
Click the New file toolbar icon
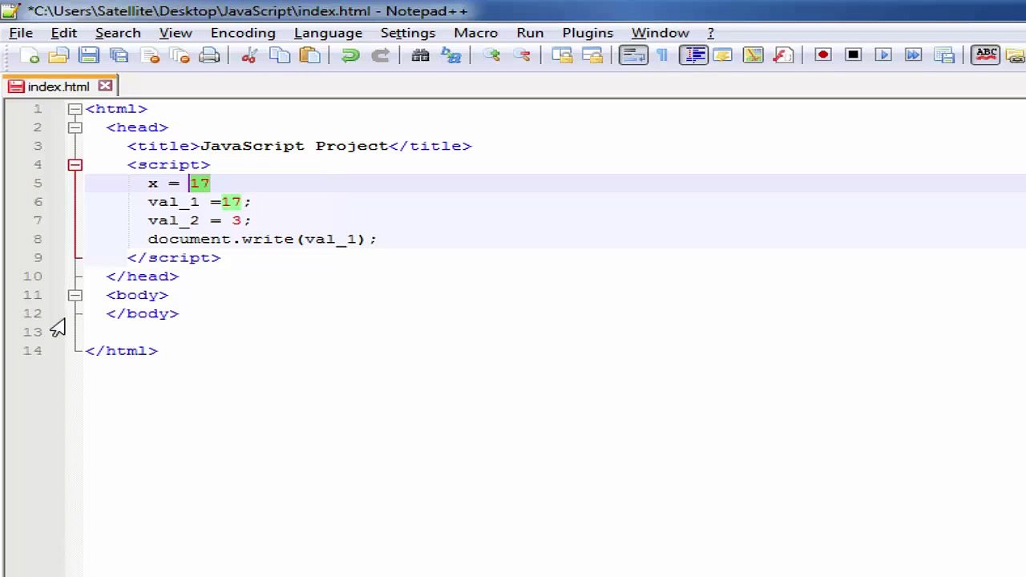(x=30, y=55)
